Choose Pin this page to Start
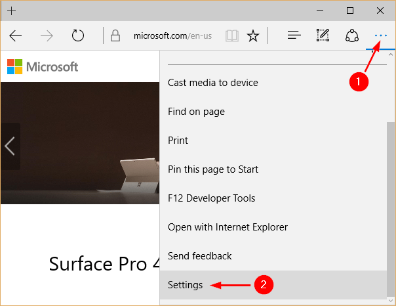Screen dimensions: 396x306 click(213, 169)
